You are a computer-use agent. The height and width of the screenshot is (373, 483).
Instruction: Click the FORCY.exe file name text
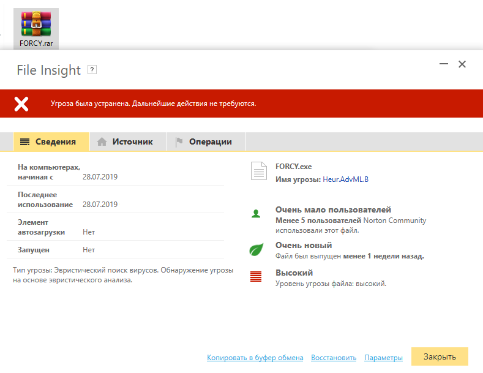pos(294,167)
